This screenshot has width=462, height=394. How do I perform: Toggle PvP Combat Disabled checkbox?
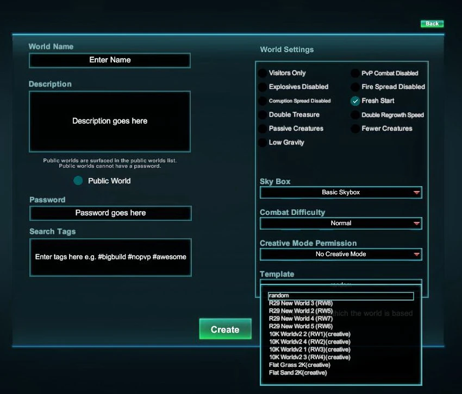(355, 73)
